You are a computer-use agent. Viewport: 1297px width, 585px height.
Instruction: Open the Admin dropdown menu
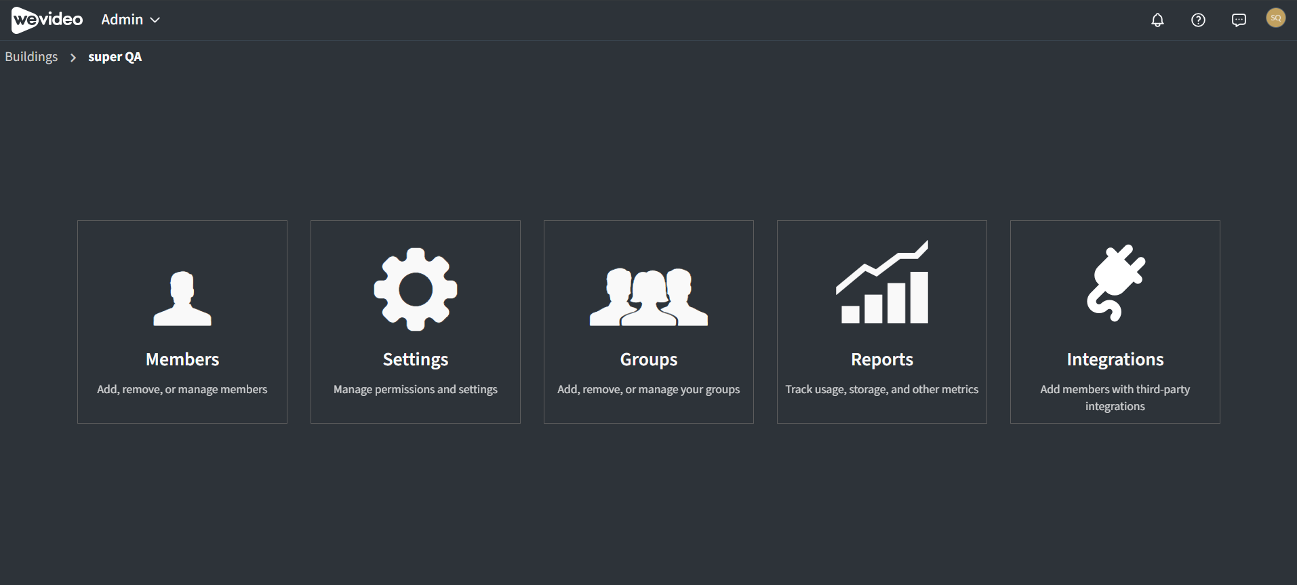click(130, 20)
